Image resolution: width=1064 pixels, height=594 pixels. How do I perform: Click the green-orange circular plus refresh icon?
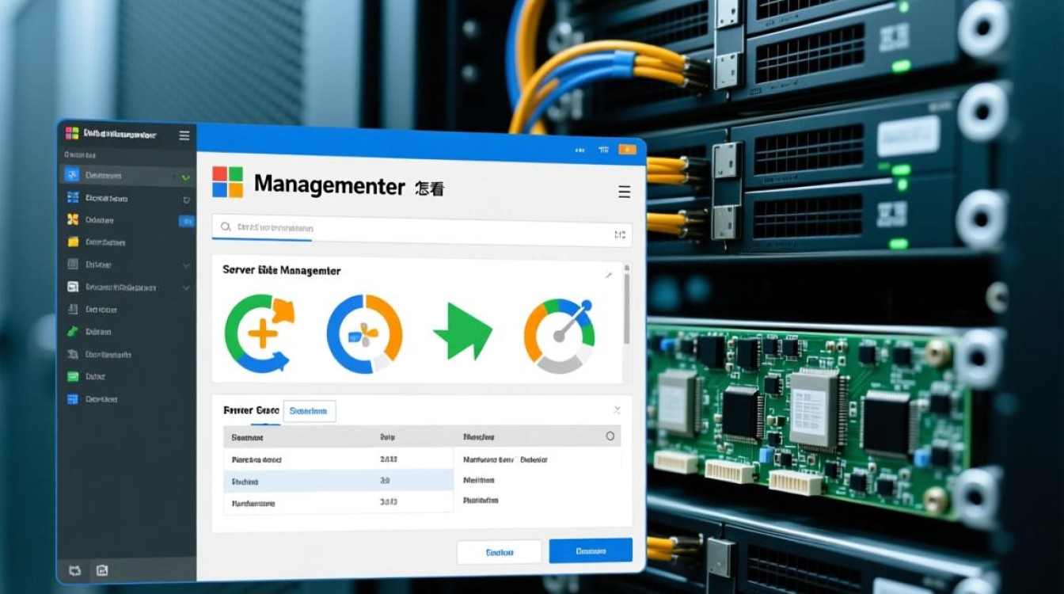point(259,333)
